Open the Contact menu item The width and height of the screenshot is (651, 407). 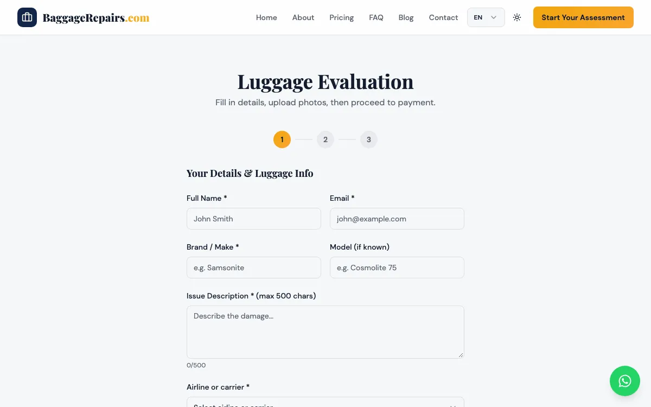point(443,17)
